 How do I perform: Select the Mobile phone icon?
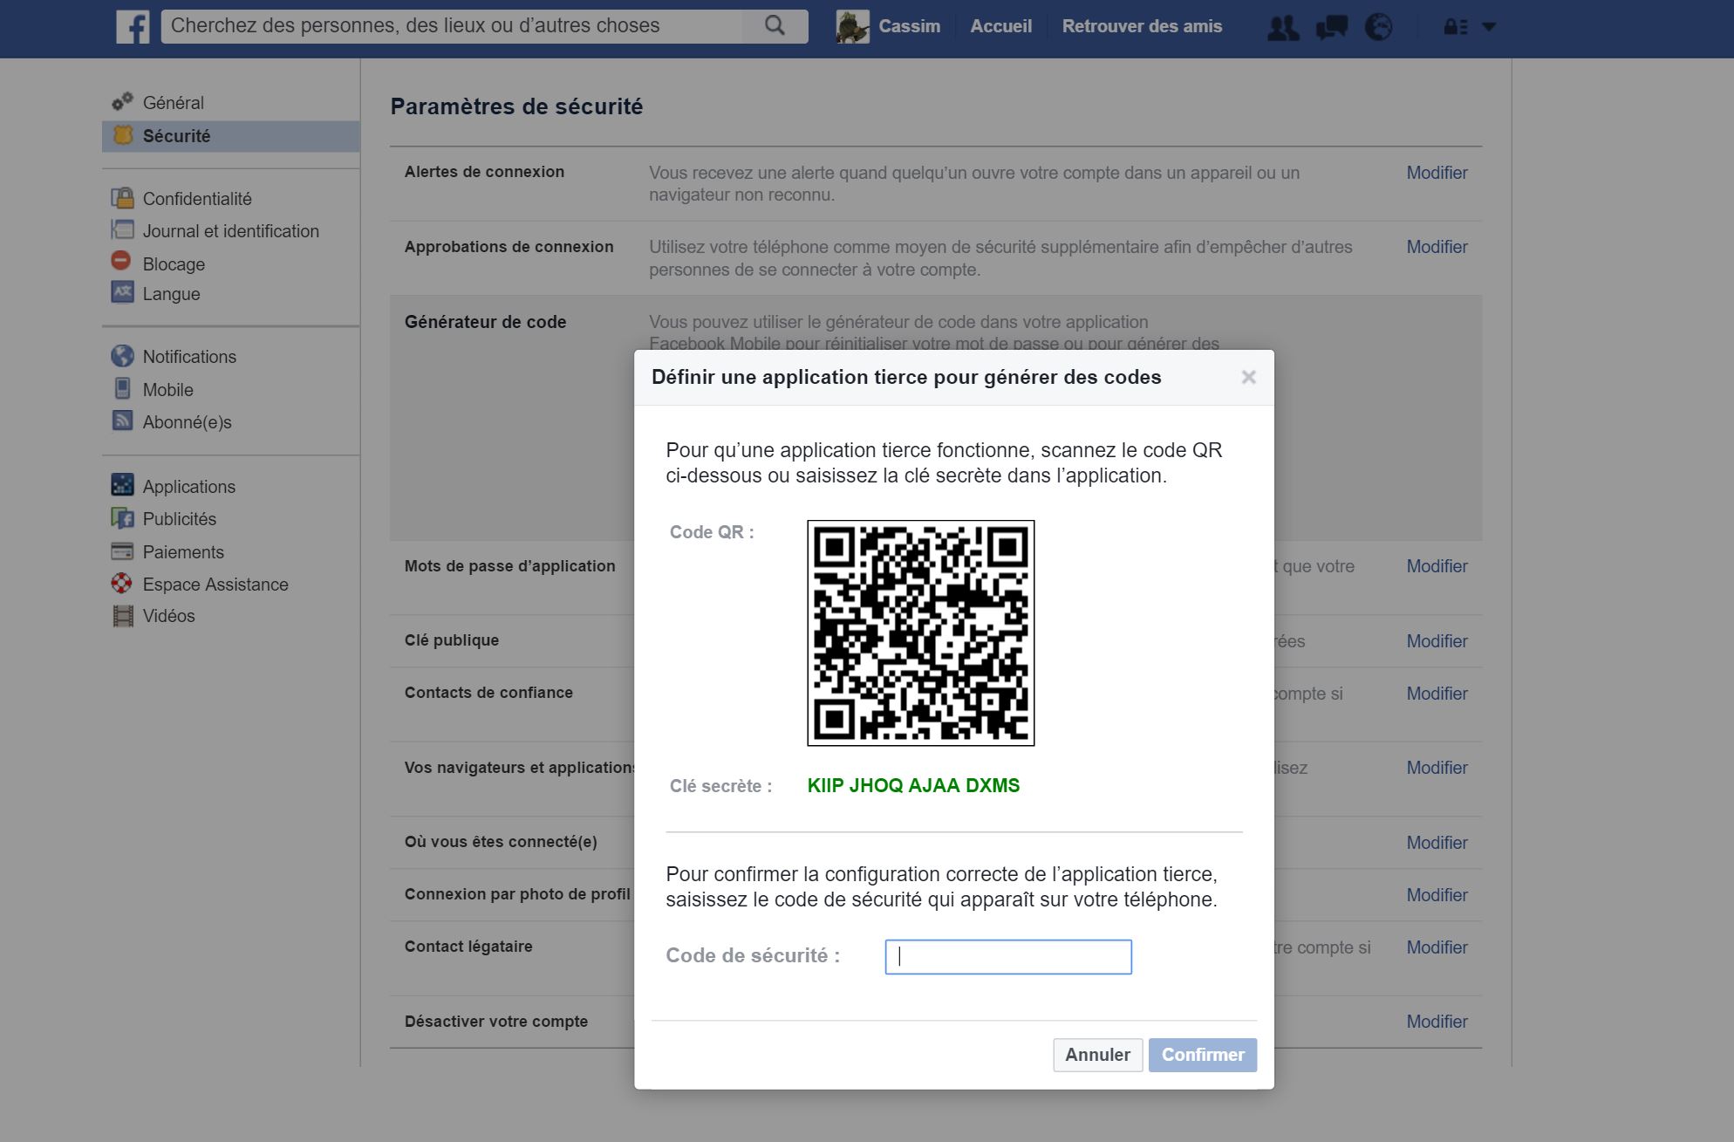coord(123,388)
